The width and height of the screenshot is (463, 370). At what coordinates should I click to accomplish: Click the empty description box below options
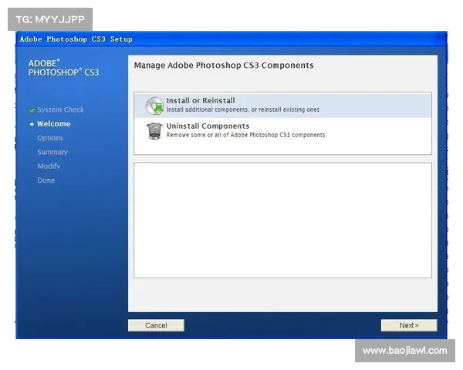click(282, 220)
